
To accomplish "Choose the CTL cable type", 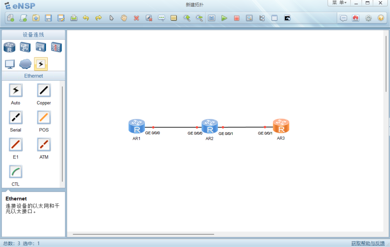I will (x=15, y=172).
